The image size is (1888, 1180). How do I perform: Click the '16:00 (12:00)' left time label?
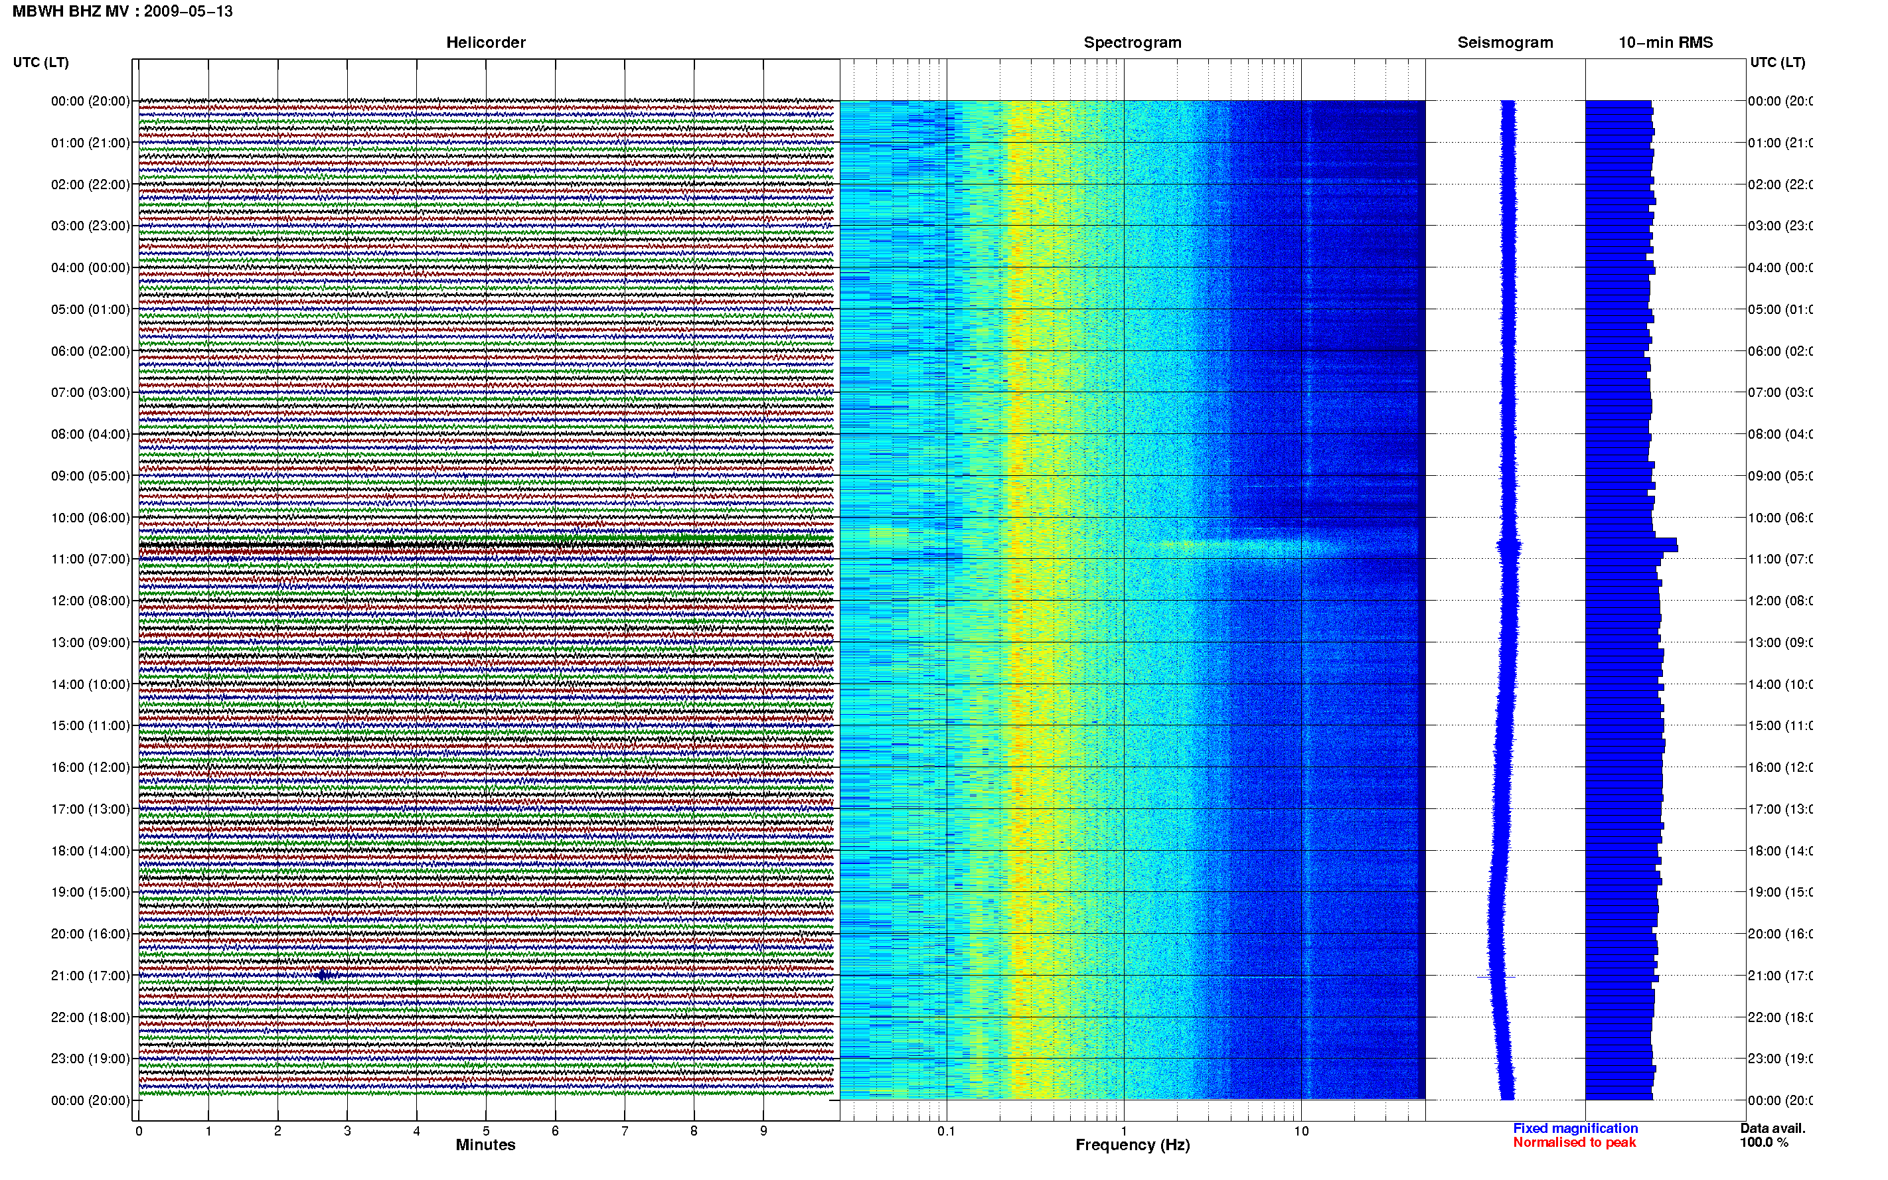pos(90,767)
